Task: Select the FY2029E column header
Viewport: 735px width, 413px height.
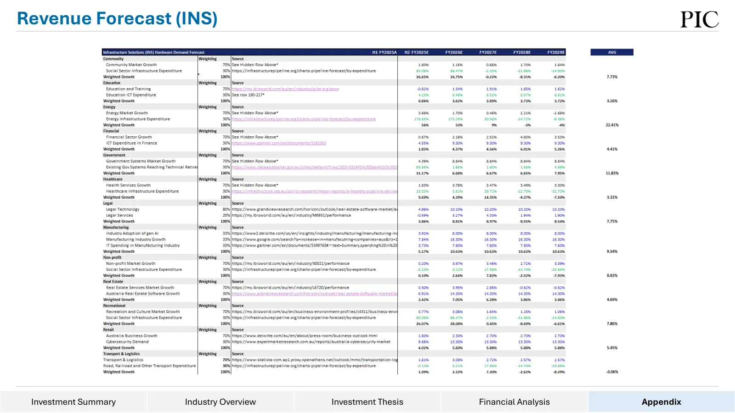Action: click(556, 52)
